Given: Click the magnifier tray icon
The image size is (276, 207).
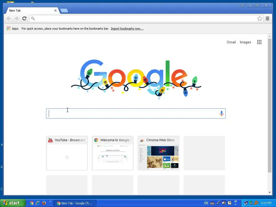Looking at the screenshot, I should tap(256, 203).
